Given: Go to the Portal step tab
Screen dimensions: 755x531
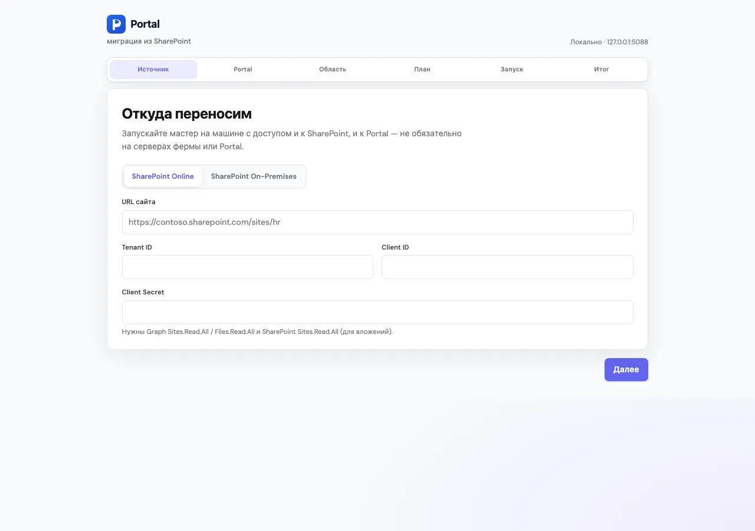Looking at the screenshot, I should [x=243, y=70].
